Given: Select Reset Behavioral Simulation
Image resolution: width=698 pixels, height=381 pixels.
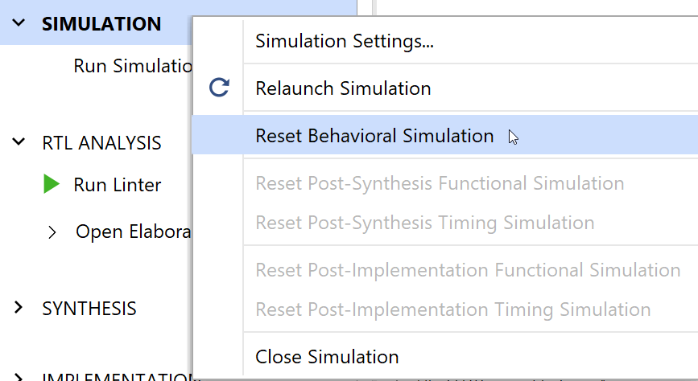Looking at the screenshot, I should click(374, 136).
